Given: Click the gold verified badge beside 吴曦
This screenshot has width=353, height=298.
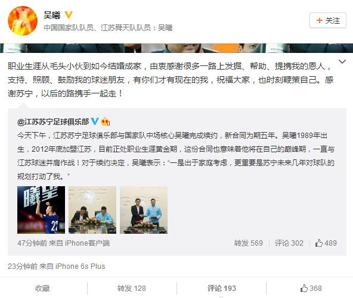Looking at the screenshot, I should click(69, 15).
